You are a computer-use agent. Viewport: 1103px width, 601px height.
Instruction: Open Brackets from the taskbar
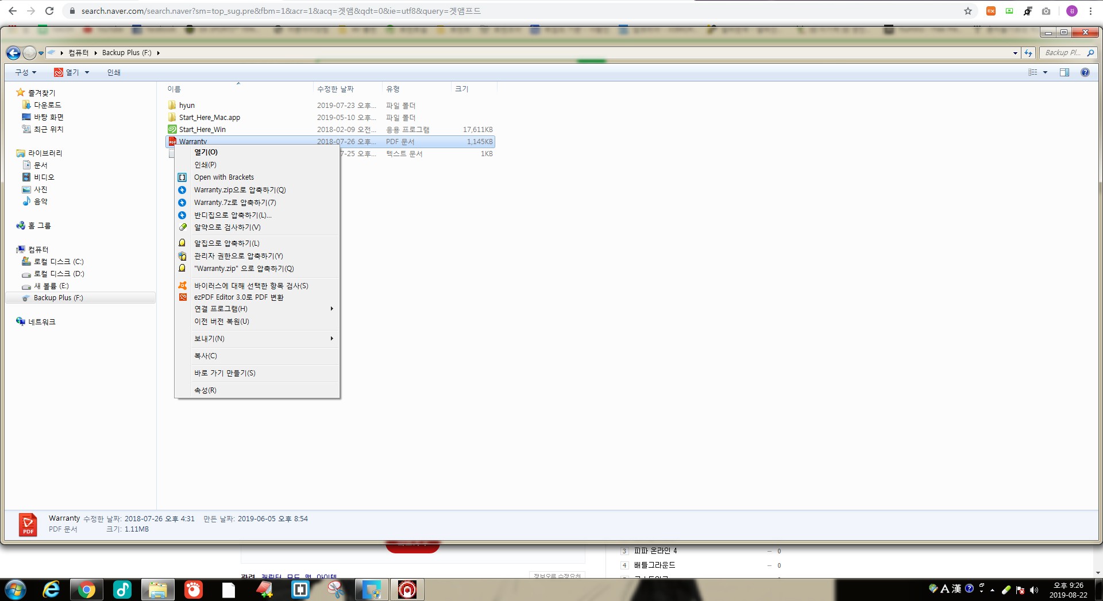pos(300,590)
